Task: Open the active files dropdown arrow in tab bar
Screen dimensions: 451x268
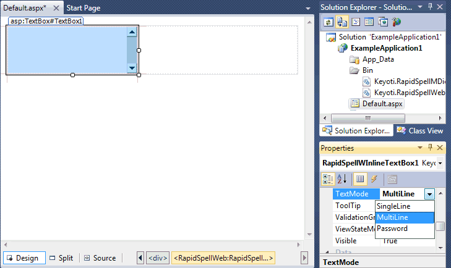Action: tap(308, 8)
